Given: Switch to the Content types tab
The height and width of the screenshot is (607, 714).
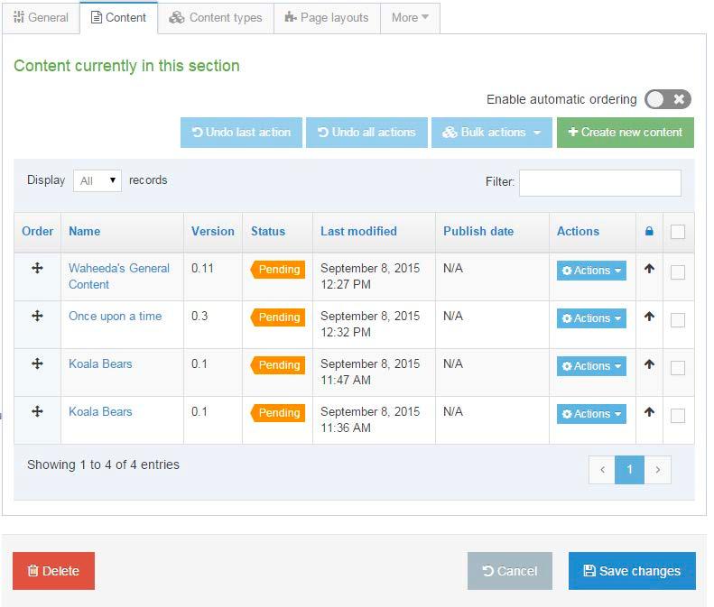Looking at the screenshot, I should pos(216,18).
